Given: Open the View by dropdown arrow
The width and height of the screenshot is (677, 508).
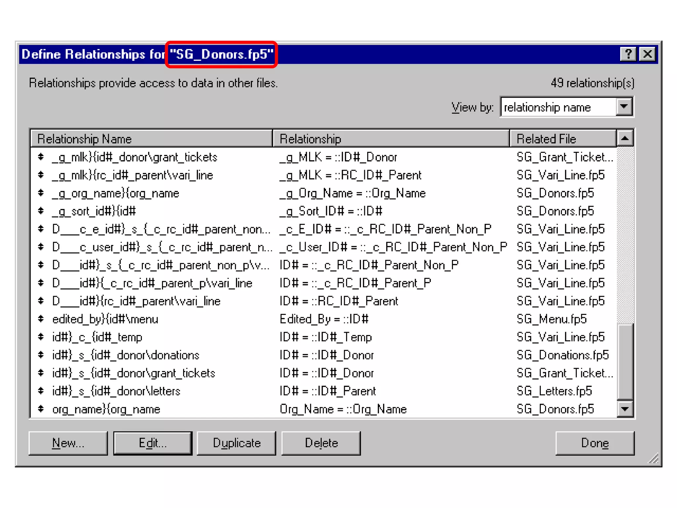Looking at the screenshot, I should [x=624, y=107].
